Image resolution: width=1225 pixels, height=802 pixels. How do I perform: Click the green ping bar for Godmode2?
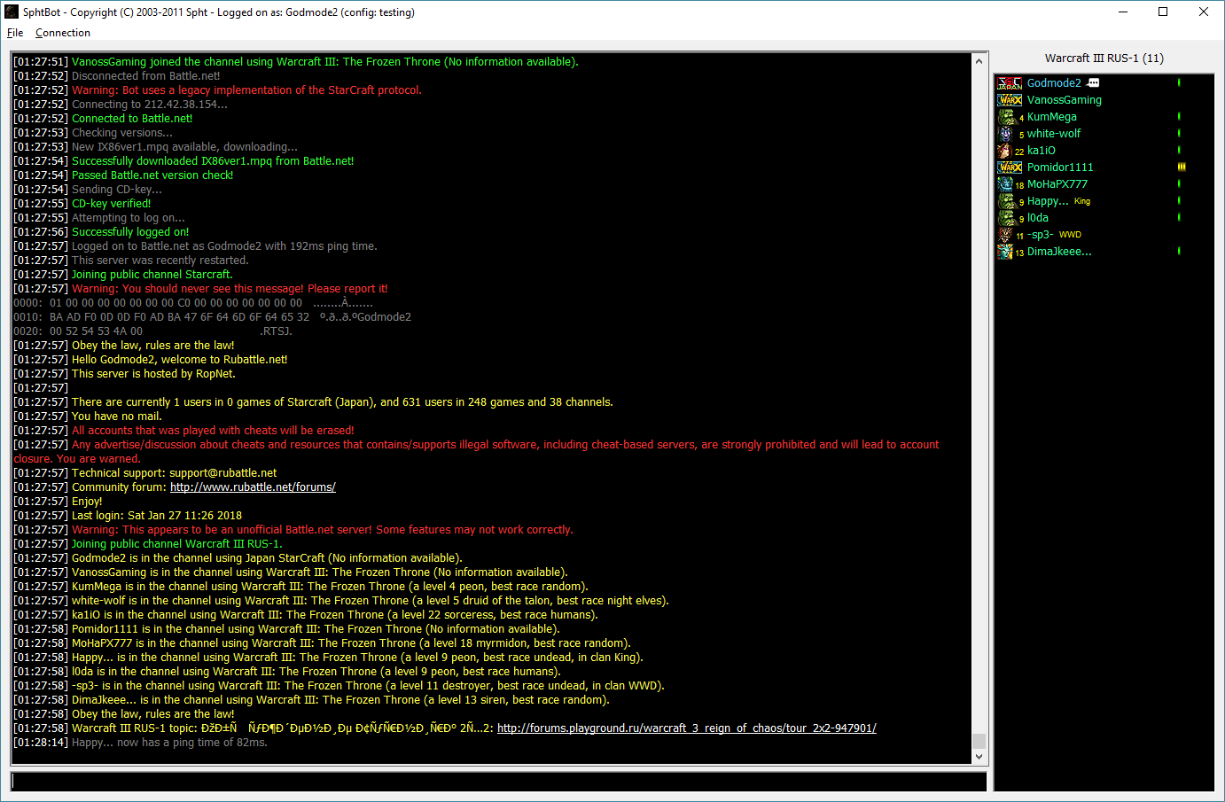click(1179, 82)
